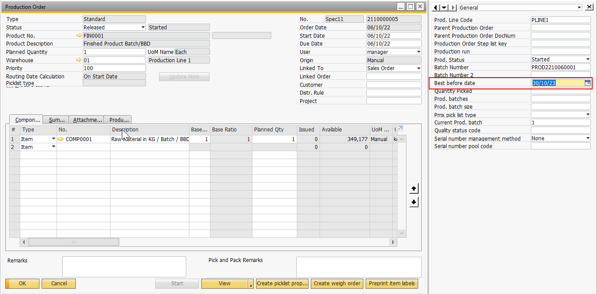Click Create weigh order button
This screenshot has height=294, width=597.
(x=337, y=283)
